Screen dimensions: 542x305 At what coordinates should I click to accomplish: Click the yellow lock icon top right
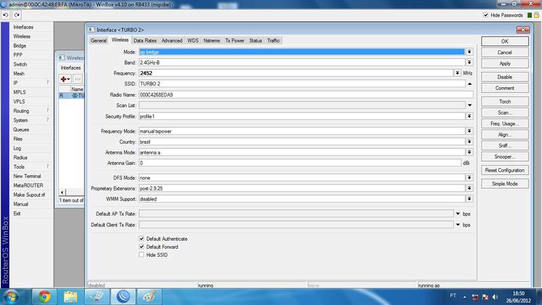(537, 15)
